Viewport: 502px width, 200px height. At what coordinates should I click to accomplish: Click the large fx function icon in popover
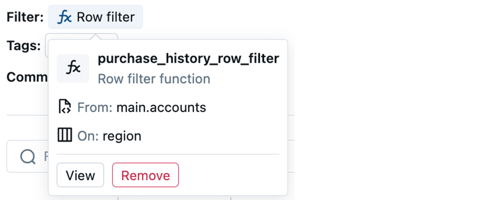click(73, 68)
